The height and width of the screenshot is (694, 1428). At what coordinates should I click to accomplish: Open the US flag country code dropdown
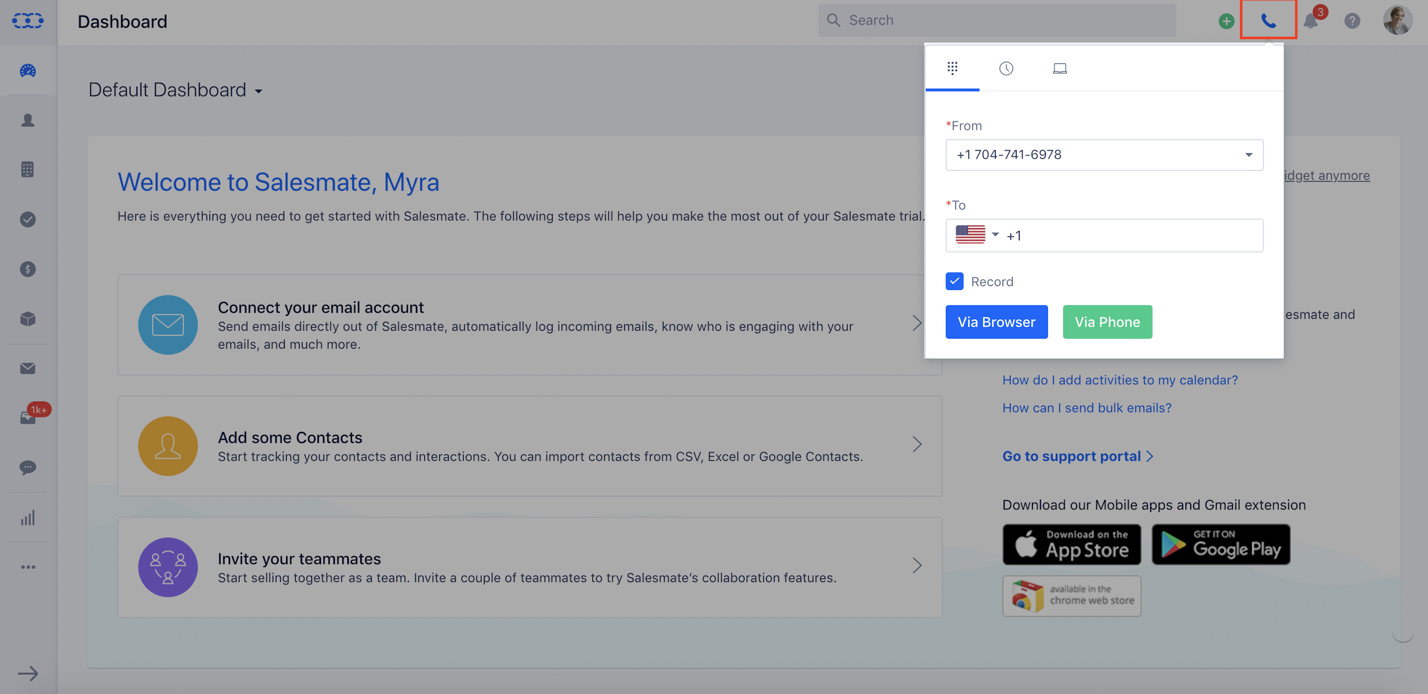(x=977, y=235)
